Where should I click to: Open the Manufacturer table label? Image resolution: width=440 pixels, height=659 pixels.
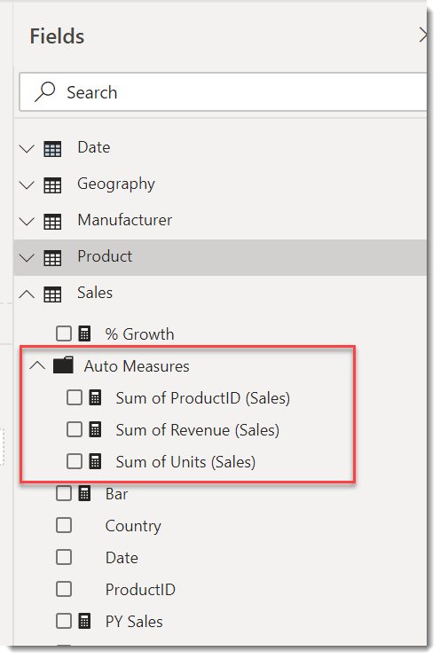[x=125, y=220]
